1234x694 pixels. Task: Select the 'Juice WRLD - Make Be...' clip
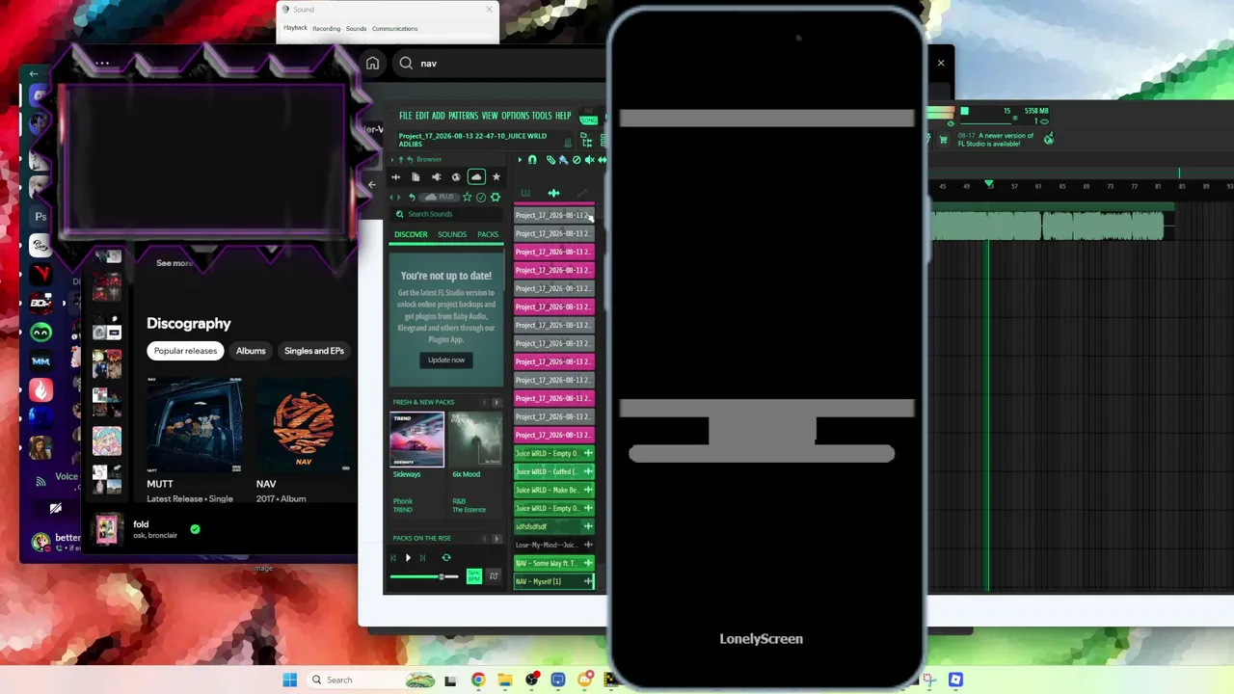click(x=554, y=490)
